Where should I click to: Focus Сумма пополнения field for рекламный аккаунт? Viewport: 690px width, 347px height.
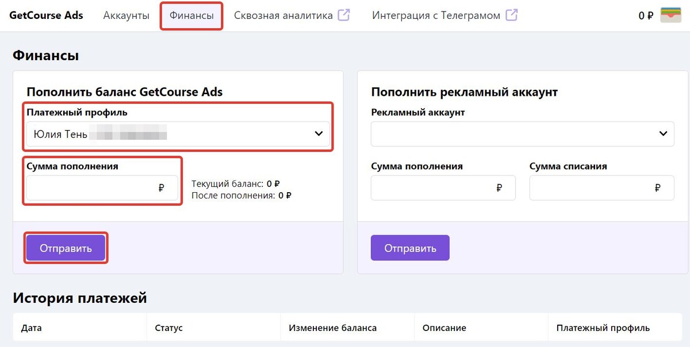(x=443, y=188)
